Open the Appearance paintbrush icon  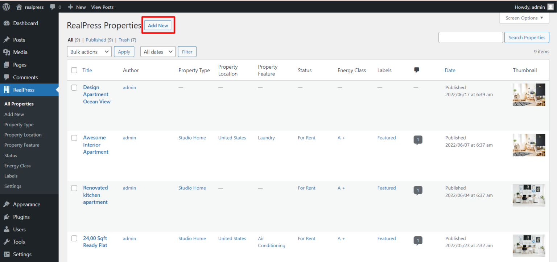8,204
